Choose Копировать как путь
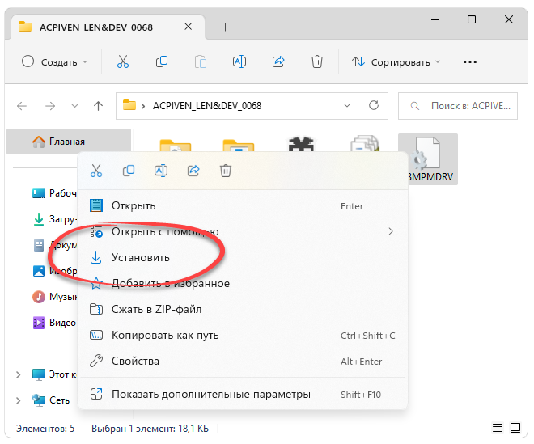The width and height of the screenshot is (534, 444). [243, 335]
